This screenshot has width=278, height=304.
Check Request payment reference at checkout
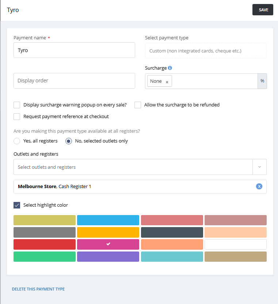pos(17,117)
